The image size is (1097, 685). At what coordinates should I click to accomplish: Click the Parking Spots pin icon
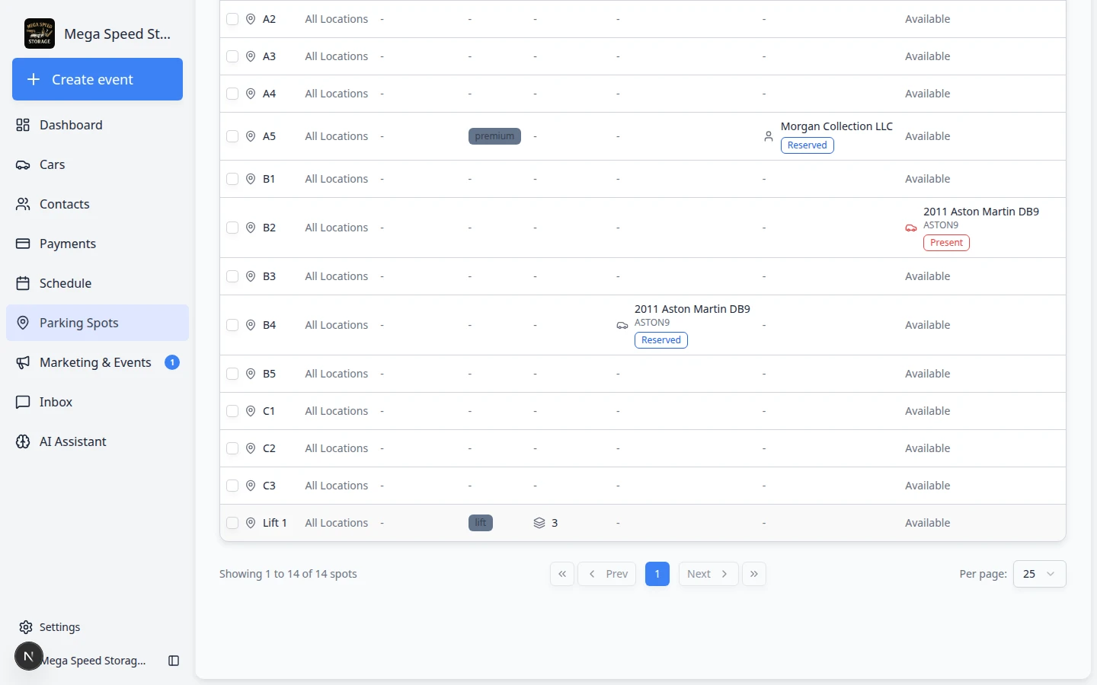click(x=23, y=323)
